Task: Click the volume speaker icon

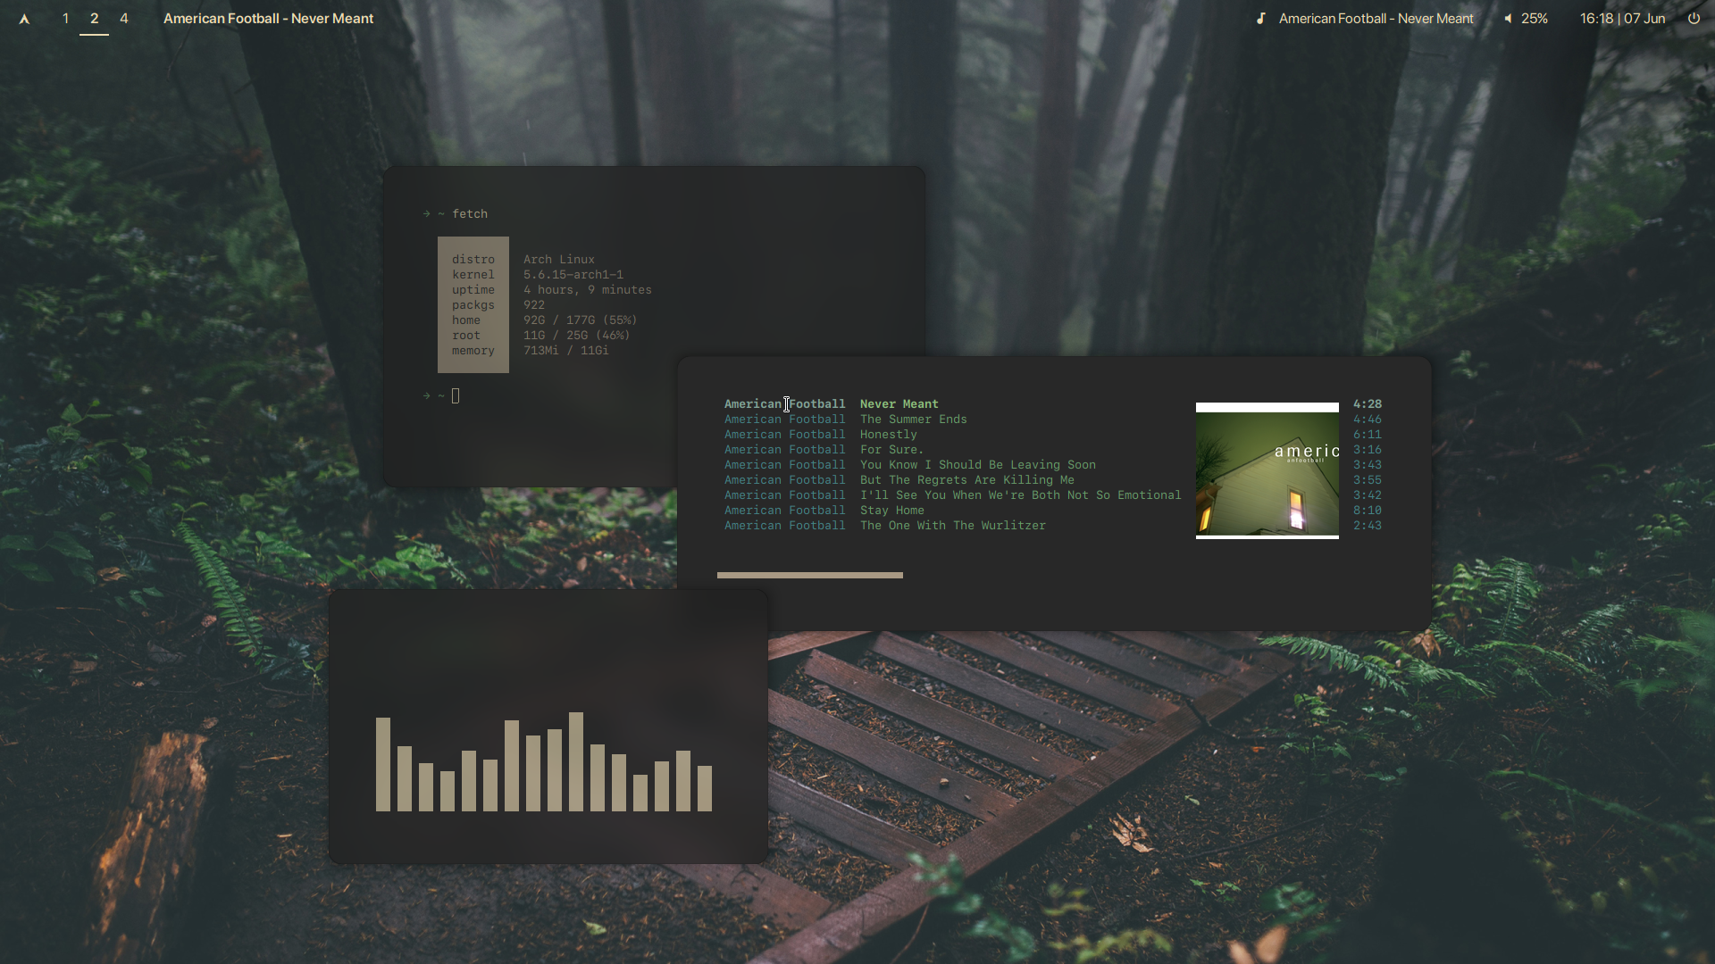Action: point(1508,19)
